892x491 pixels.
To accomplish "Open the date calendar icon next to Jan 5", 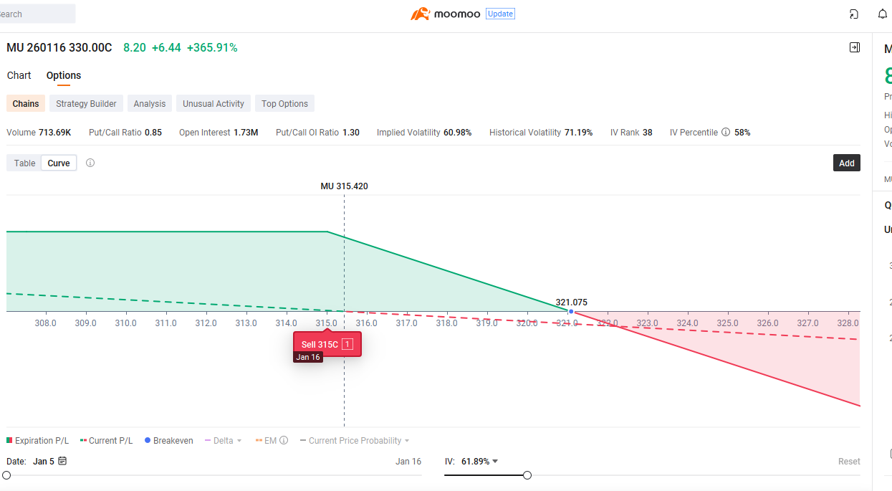I will click(x=62, y=461).
